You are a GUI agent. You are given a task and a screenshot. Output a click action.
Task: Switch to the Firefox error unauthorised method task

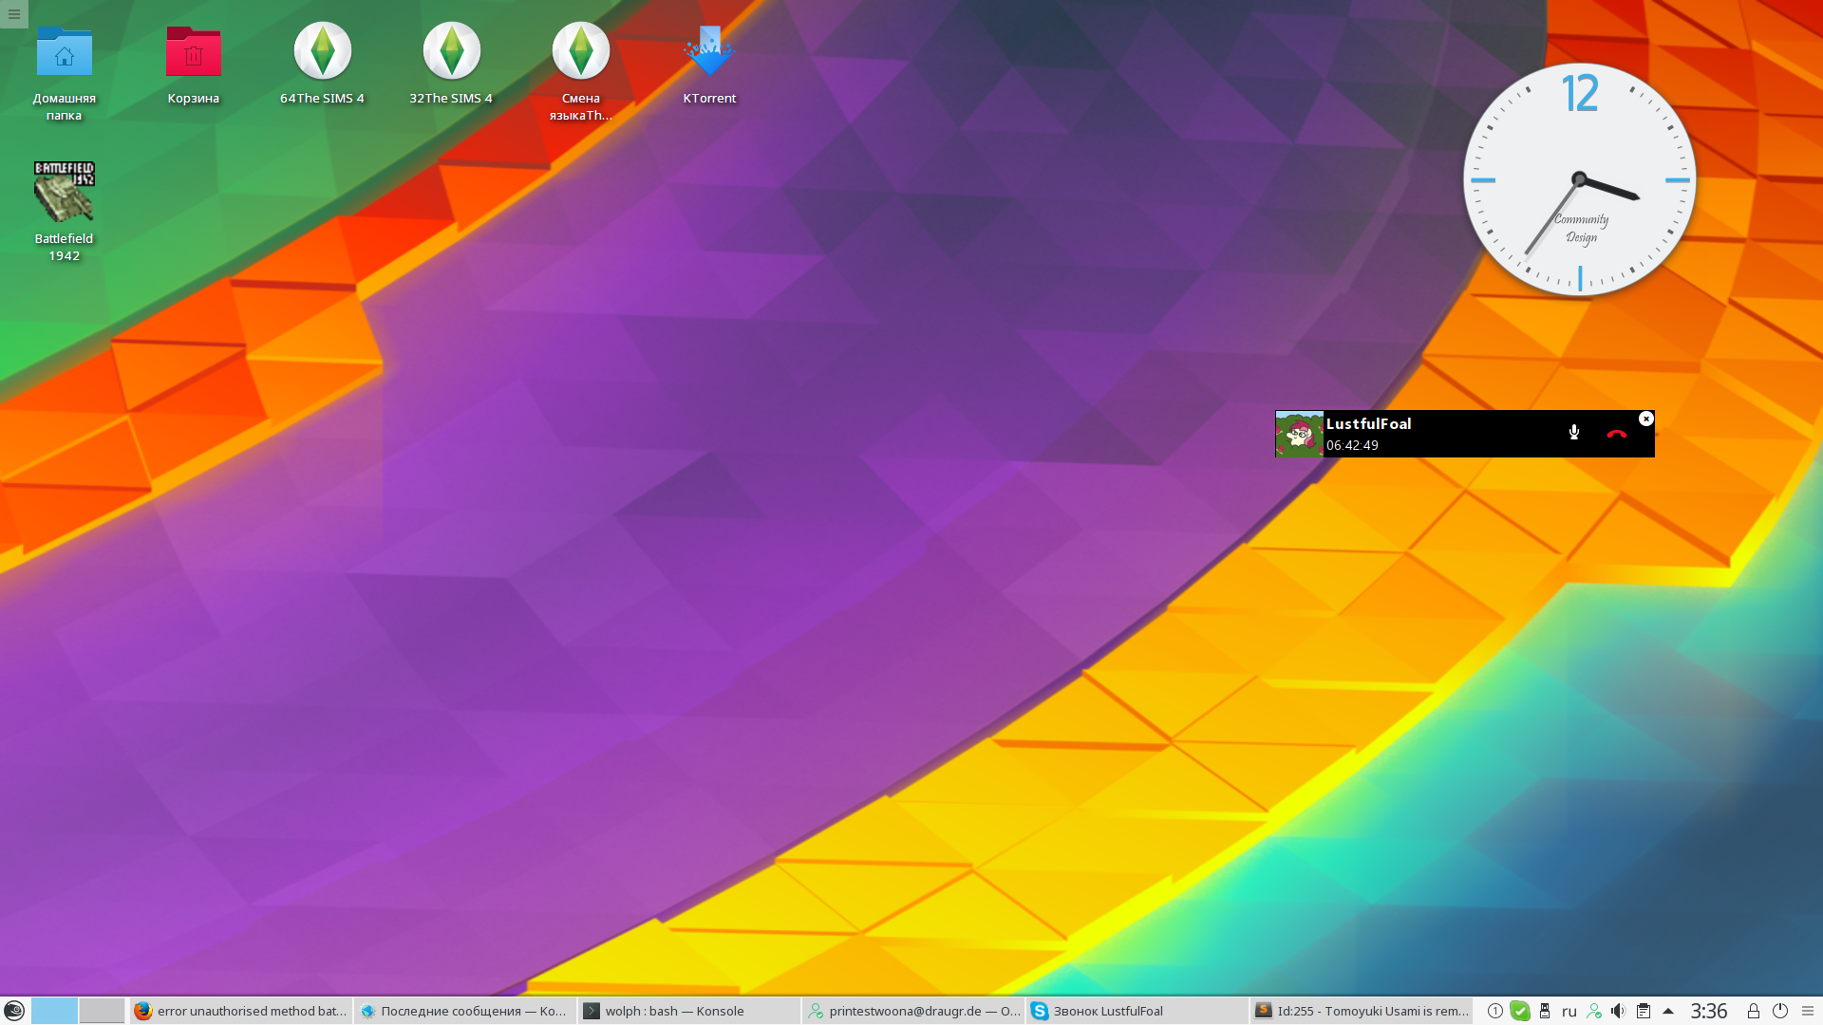(241, 1011)
